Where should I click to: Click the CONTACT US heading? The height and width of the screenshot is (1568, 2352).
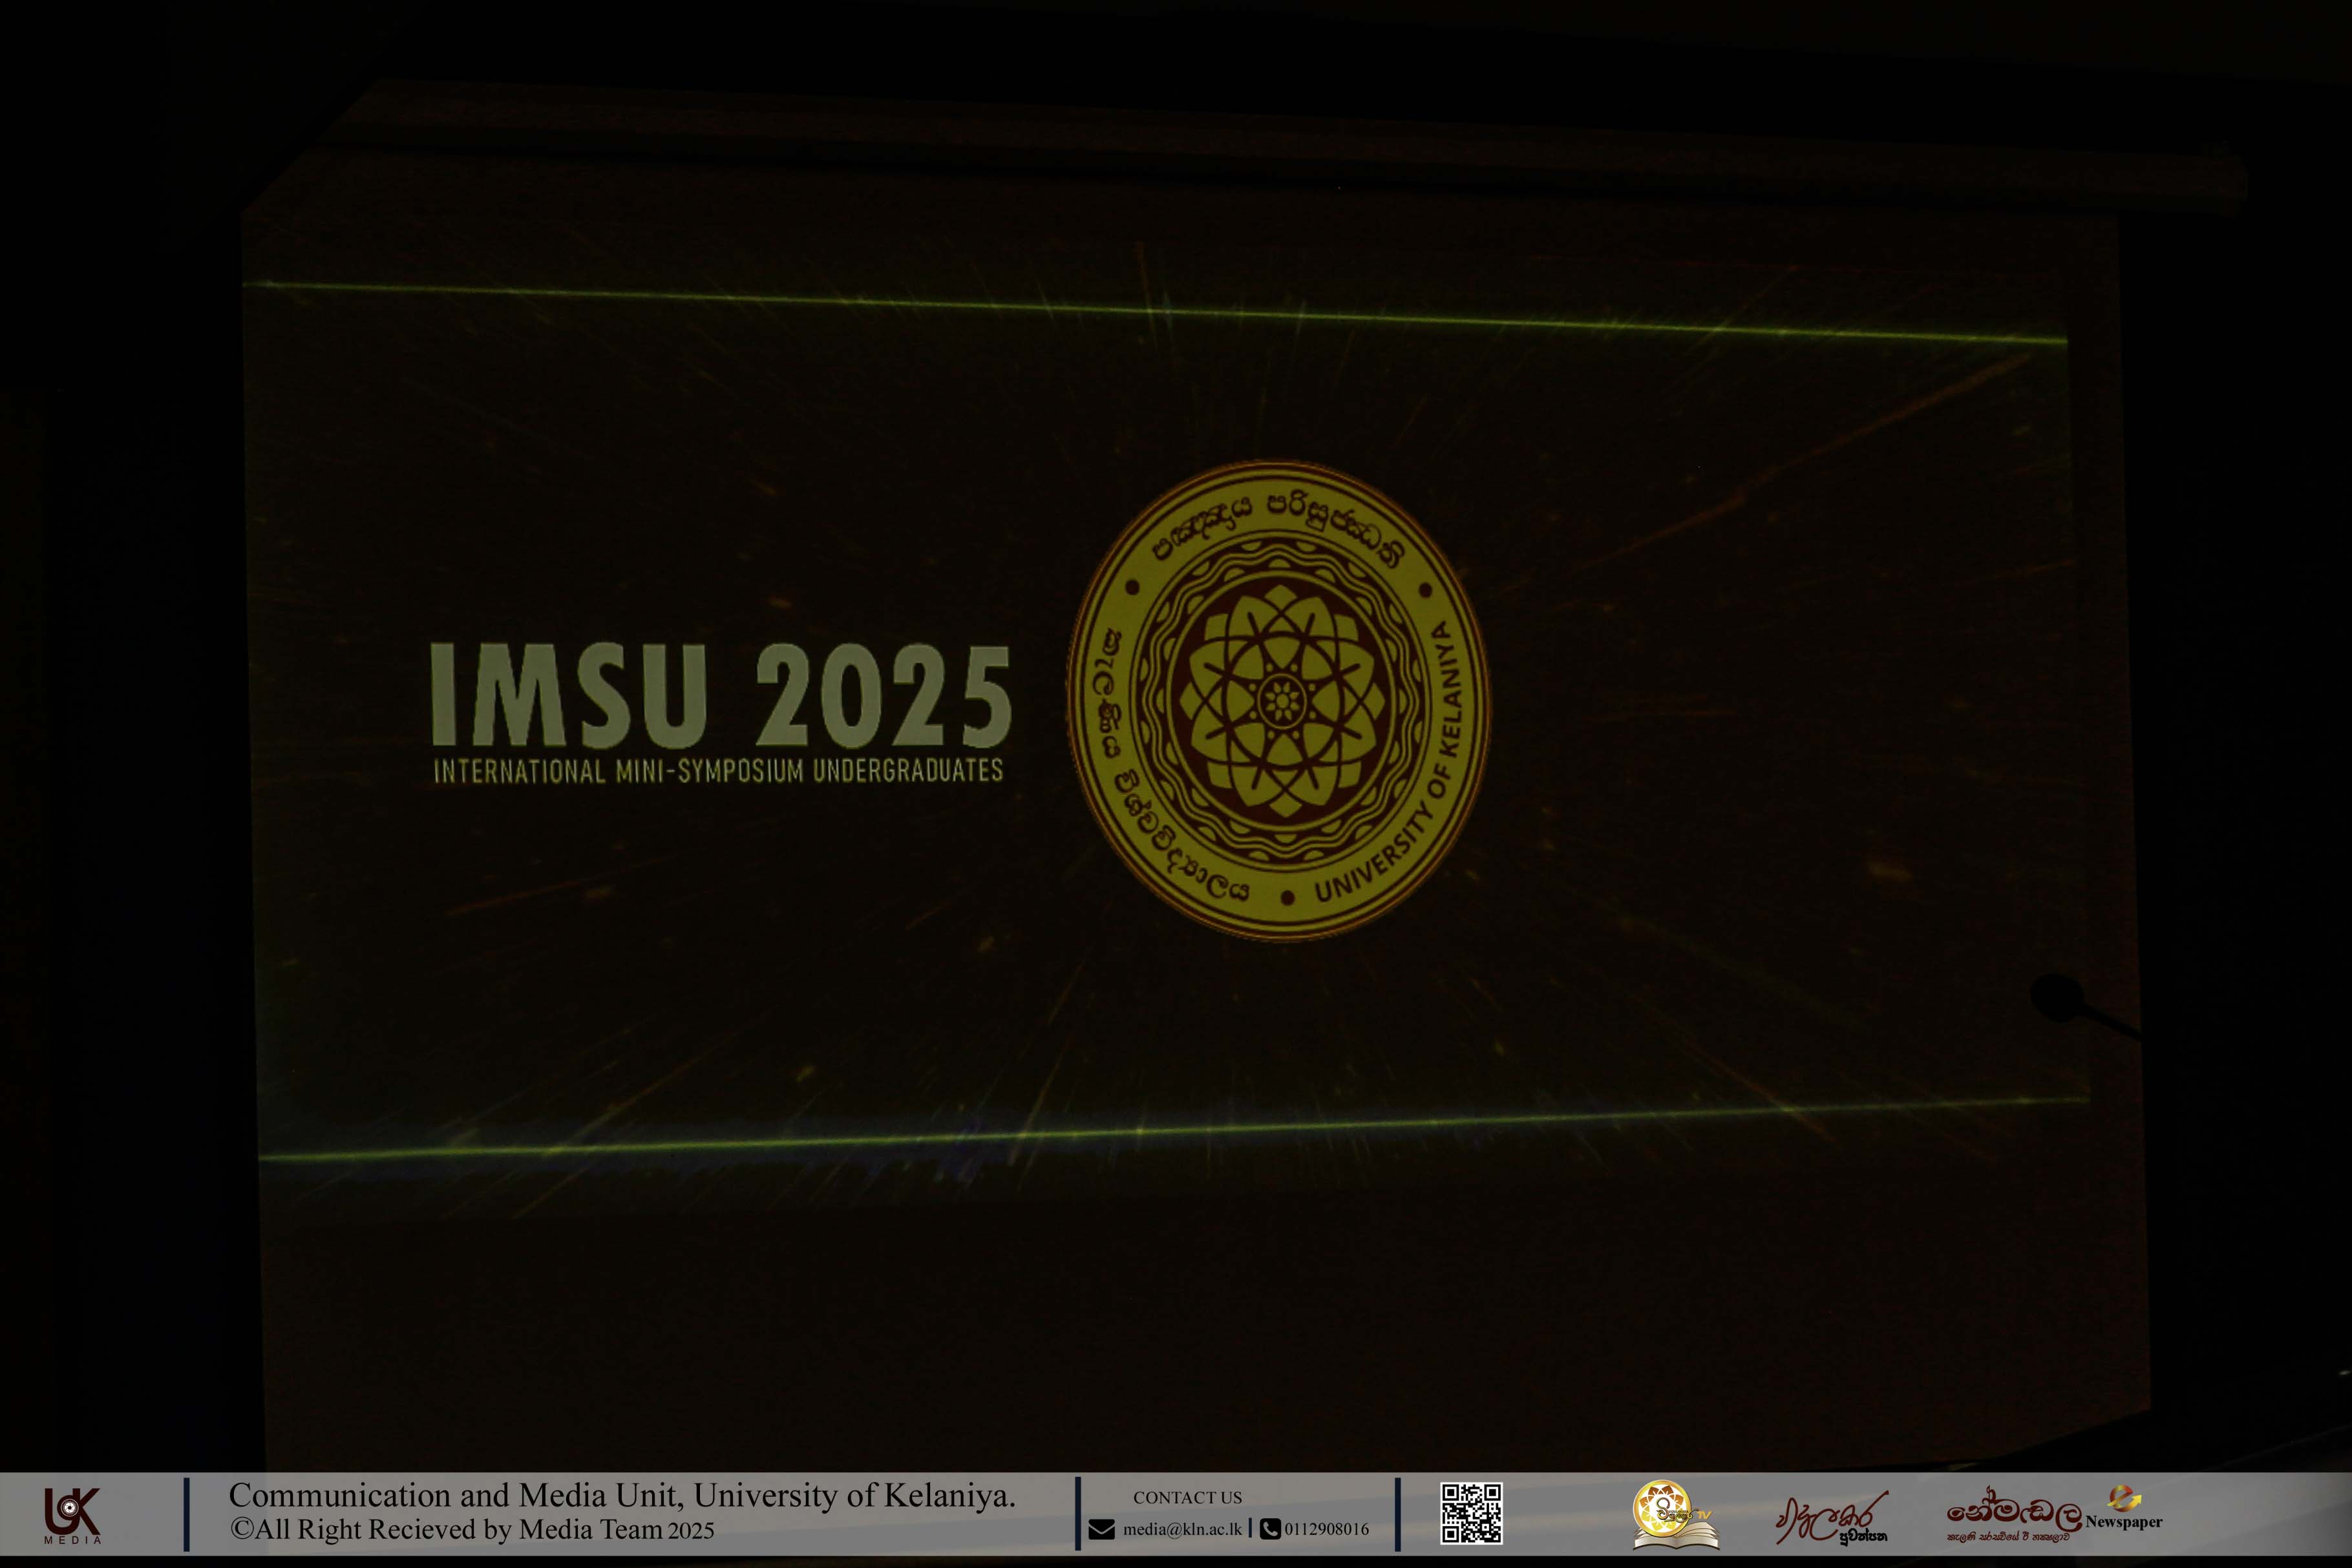click(1187, 1498)
